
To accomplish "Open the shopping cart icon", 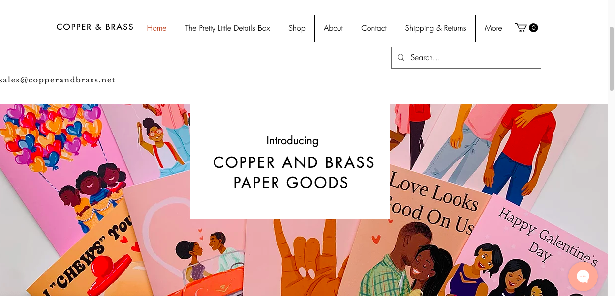I will 521,28.
